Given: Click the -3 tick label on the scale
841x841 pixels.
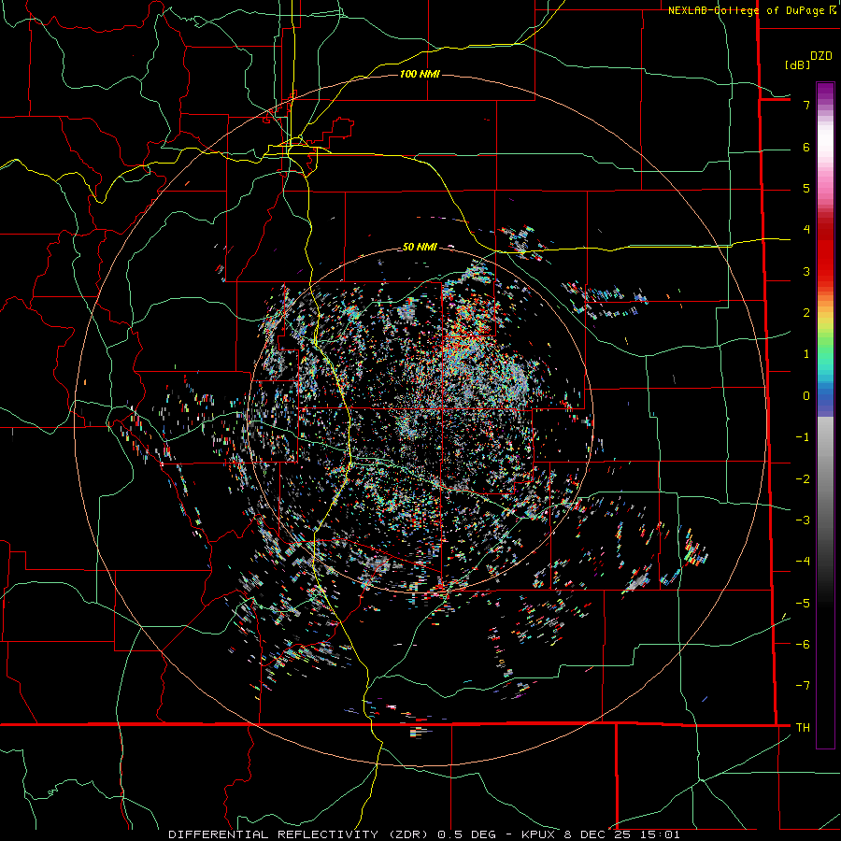Looking at the screenshot, I should [803, 520].
